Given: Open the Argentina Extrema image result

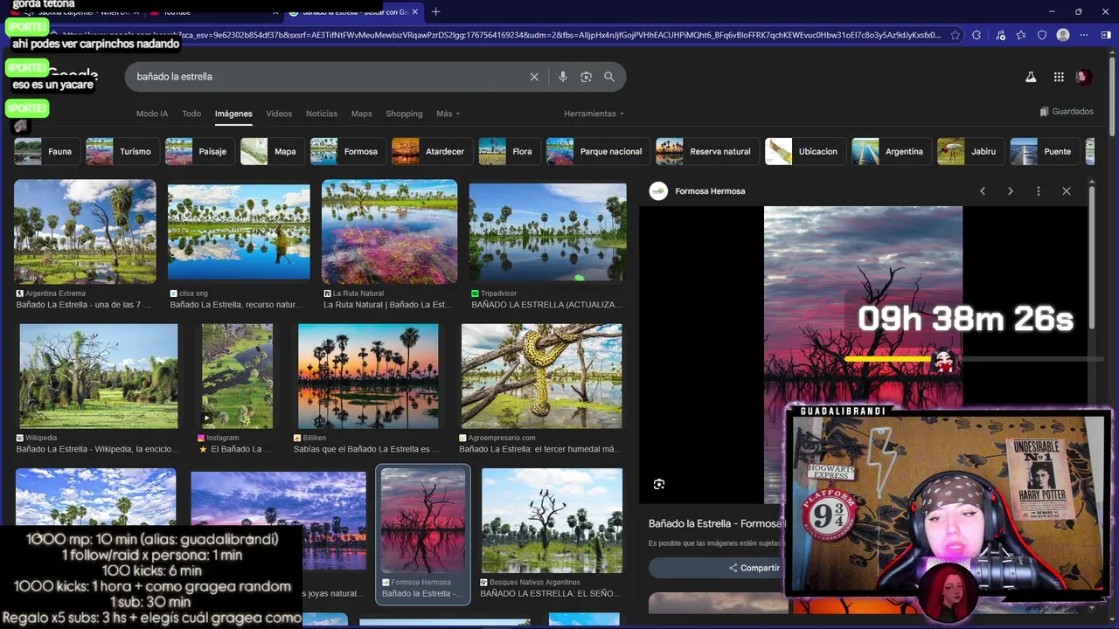Looking at the screenshot, I should pyautogui.click(x=85, y=232).
